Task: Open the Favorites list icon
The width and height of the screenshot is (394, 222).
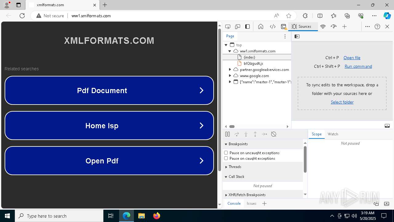Action: (334, 16)
